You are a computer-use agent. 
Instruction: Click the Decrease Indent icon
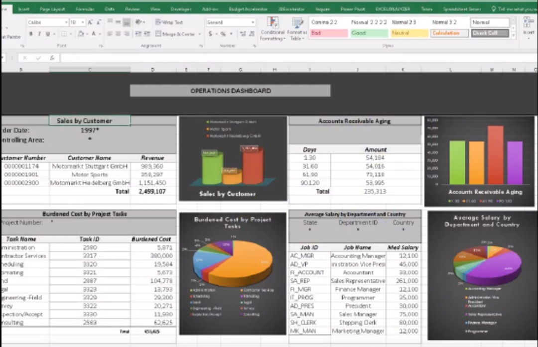click(x=138, y=33)
